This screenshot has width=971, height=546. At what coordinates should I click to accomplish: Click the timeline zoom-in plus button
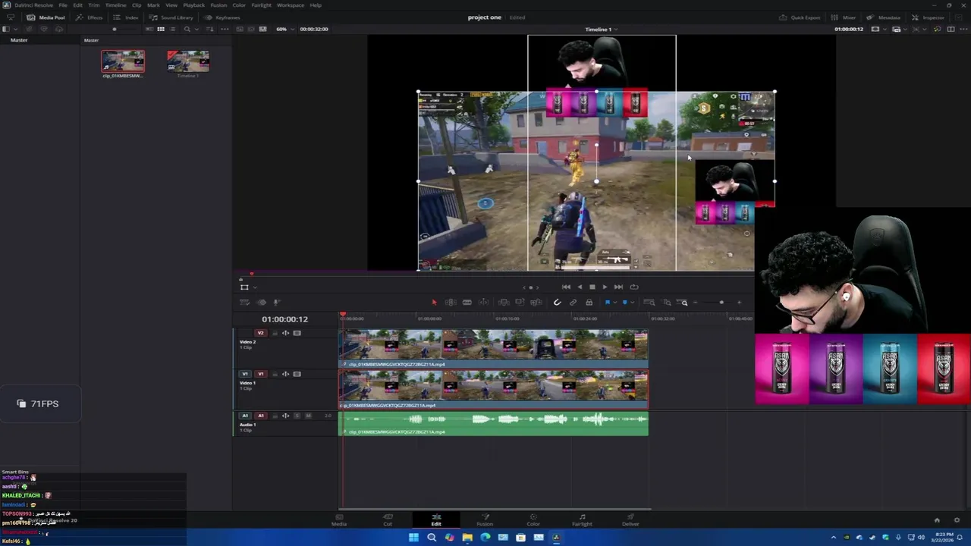(740, 303)
